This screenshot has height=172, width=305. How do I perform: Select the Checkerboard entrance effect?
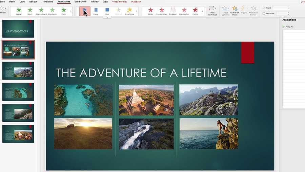point(41,11)
